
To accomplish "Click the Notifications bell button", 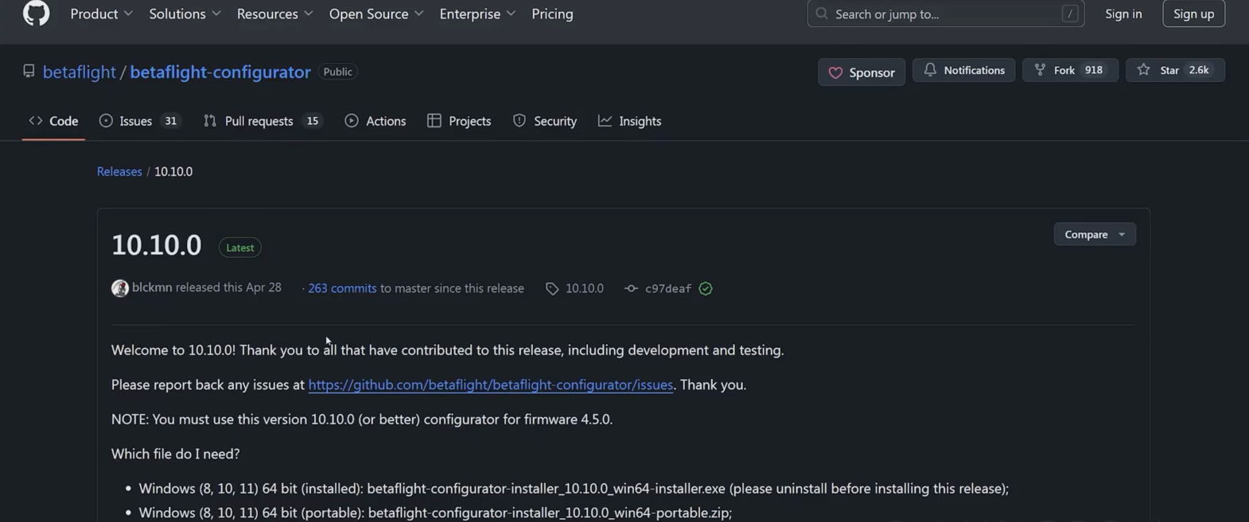I will click(963, 71).
